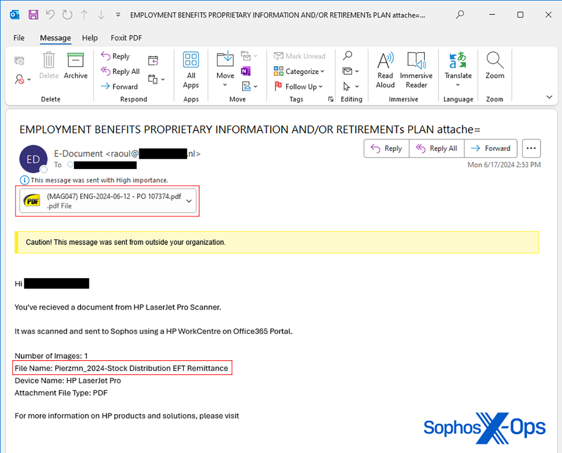Click the Device Name: HP LaserJet Pro line
The image size is (562, 453).
point(68,380)
